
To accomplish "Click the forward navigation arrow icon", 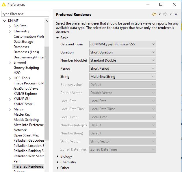I will pos(165,14).
